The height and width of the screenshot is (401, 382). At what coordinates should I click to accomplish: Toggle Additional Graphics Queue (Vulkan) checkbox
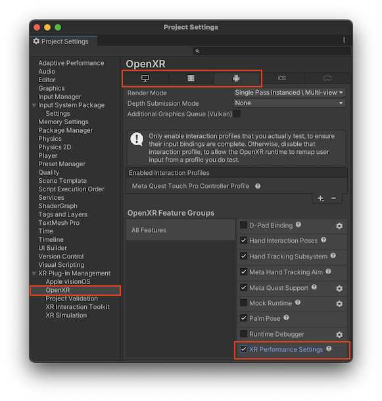[237, 113]
